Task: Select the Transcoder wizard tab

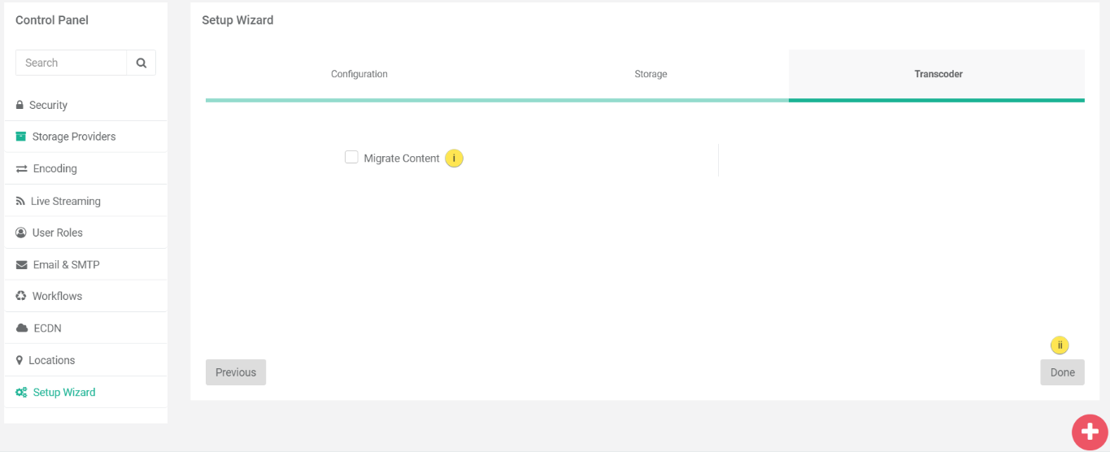Action: tap(938, 74)
